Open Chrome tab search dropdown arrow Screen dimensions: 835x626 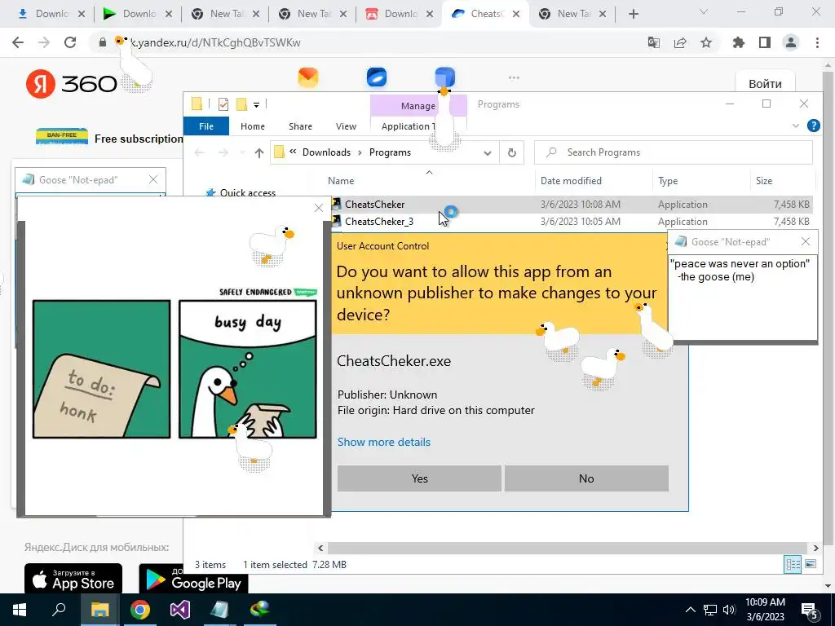coord(704,11)
